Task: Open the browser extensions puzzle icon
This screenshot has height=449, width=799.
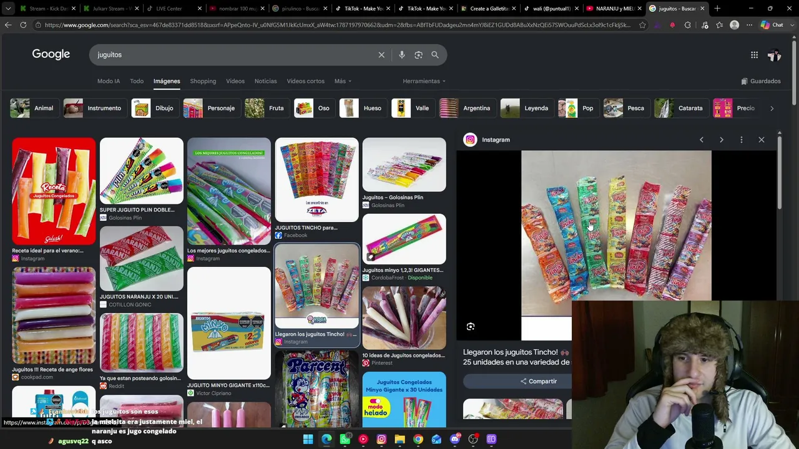Action: pyautogui.click(x=688, y=25)
